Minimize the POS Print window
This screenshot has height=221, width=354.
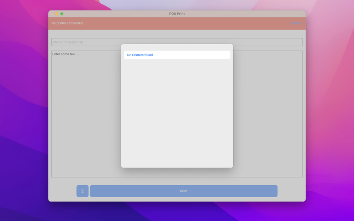click(x=57, y=14)
